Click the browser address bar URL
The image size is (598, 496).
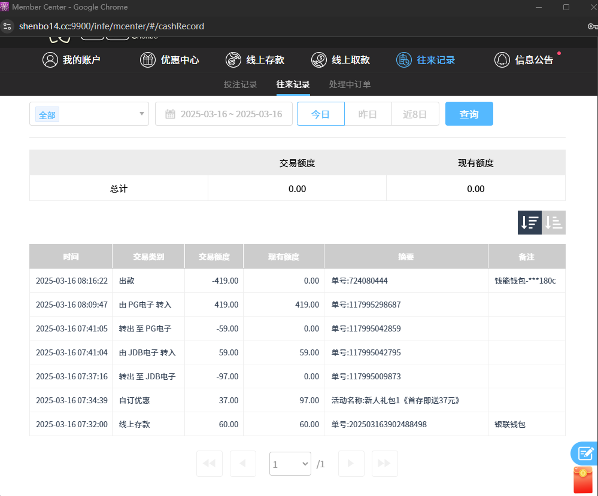pyautogui.click(x=111, y=26)
